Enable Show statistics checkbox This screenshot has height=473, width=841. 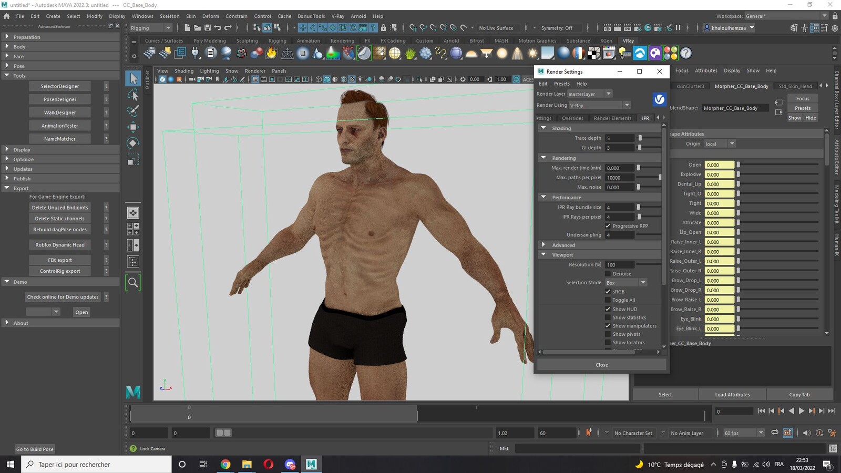[x=608, y=317]
